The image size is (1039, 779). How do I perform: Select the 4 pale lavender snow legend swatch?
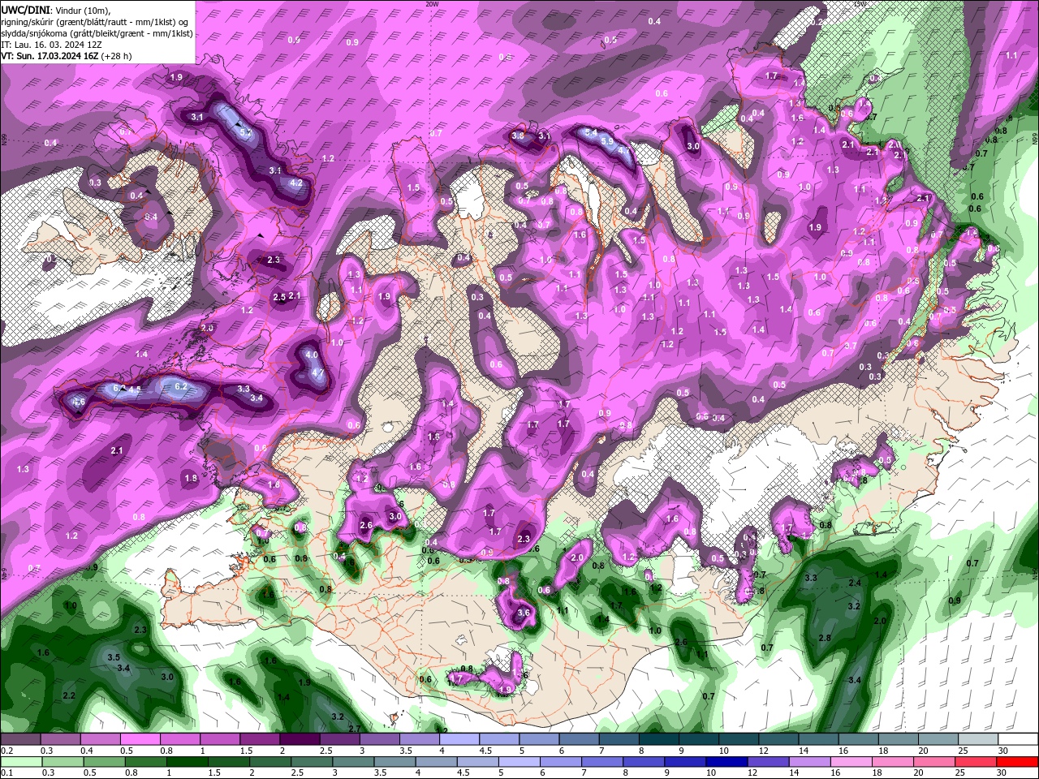pos(459,739)
